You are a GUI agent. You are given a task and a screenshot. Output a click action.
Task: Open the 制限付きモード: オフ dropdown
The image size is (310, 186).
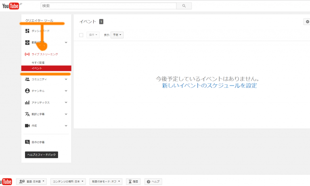tap(106, 182)
